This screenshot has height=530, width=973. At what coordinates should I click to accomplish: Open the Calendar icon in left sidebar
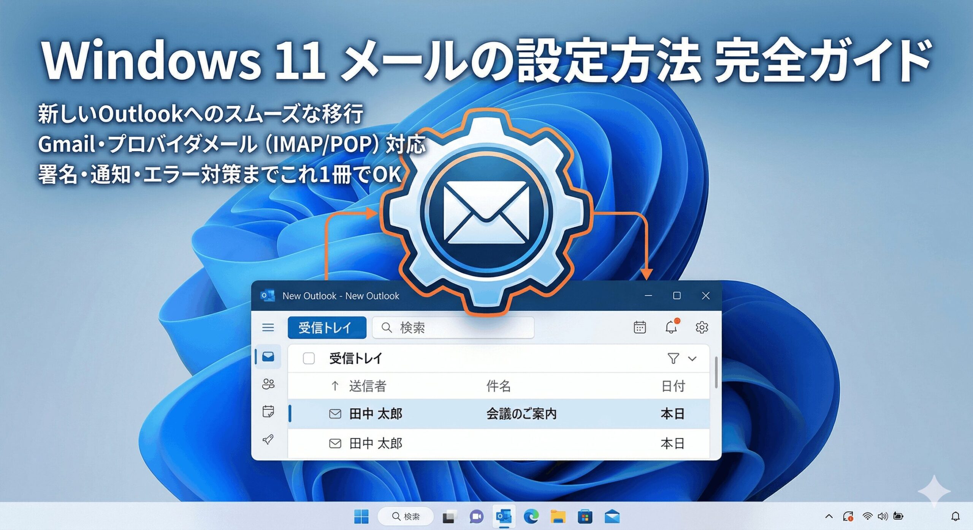[x=268, y=412]
